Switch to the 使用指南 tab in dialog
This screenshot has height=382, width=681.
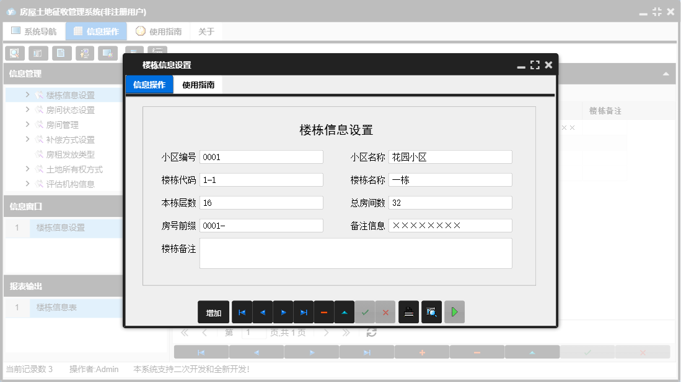pos(198,85)
